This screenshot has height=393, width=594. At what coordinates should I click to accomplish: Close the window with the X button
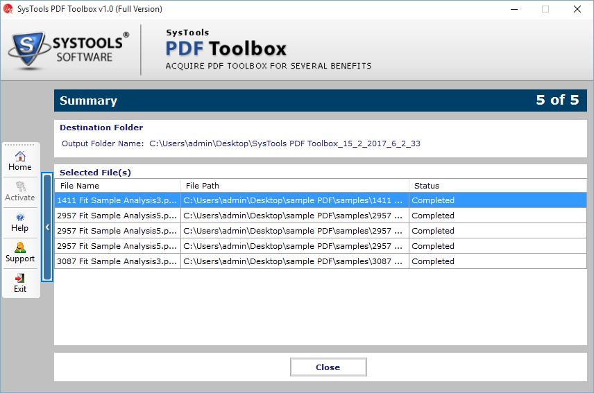(577, 9)
